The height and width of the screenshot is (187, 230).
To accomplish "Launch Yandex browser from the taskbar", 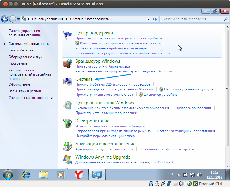I will click(79, 175).
